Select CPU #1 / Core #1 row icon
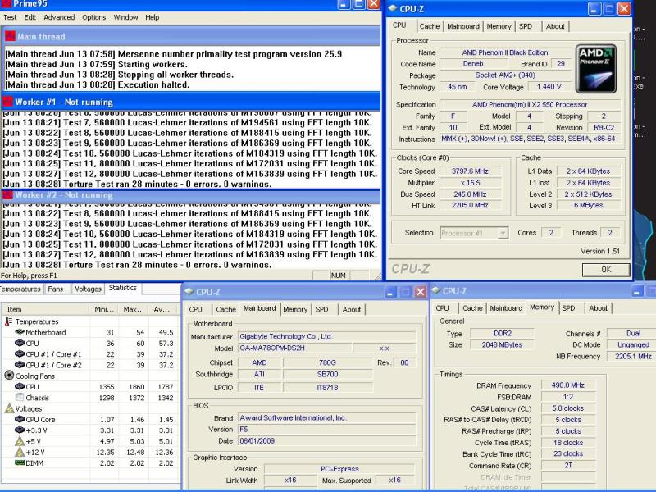This screenshot has width=656, height=492. tap(20, 354)
